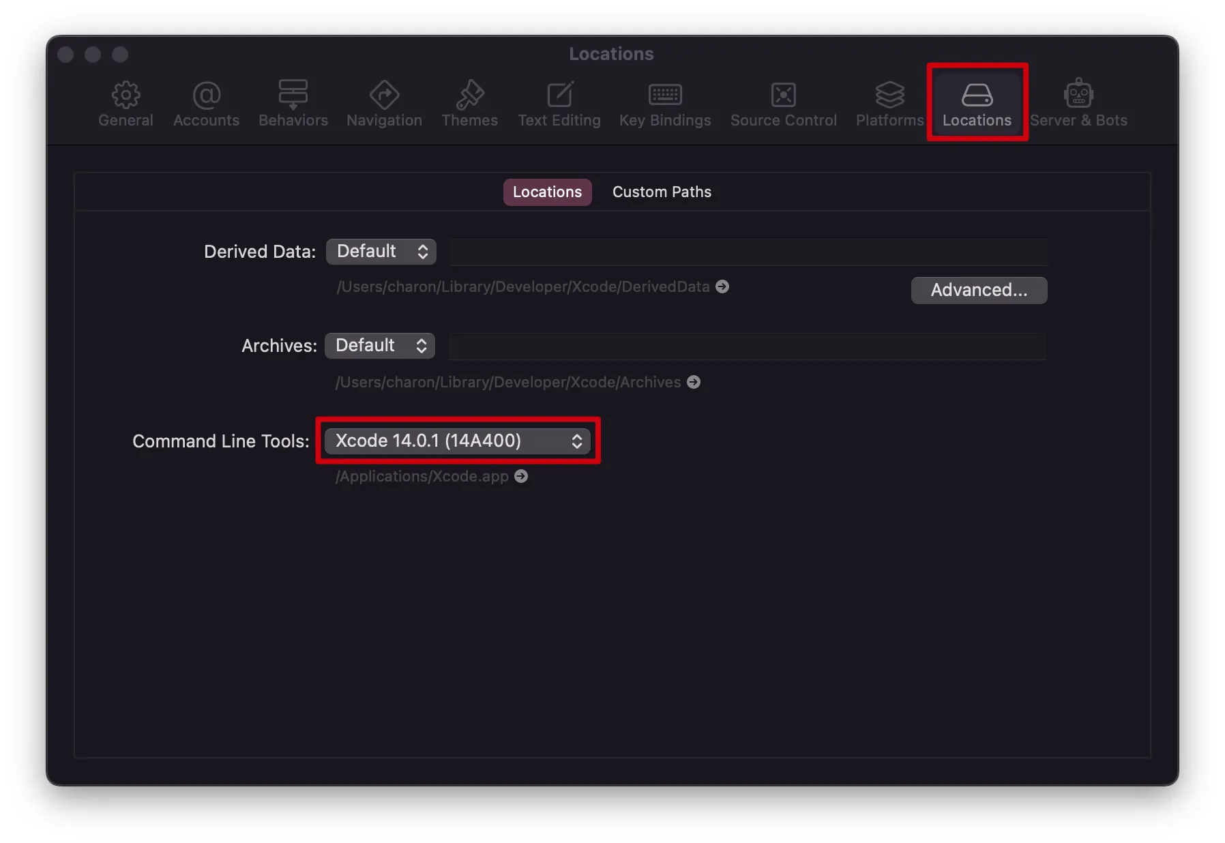Image resolution: width=1225 pixels, height=843 pixels.
Task: Open the Platforms preferences pane
Action: [x=890, y=104]
